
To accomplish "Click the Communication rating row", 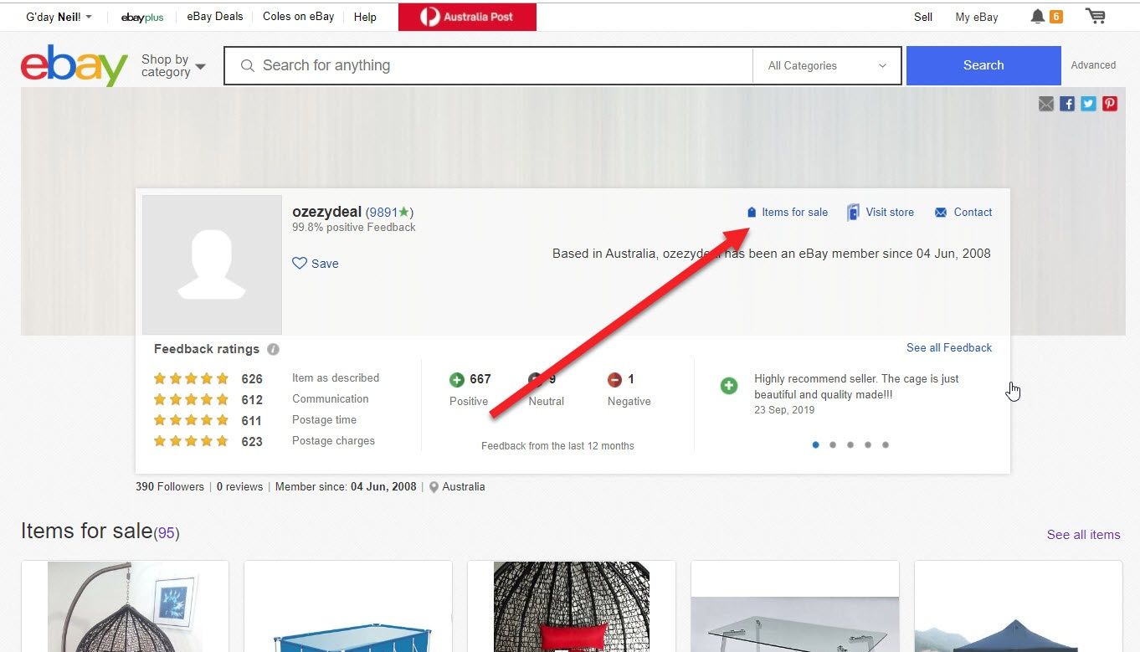I will (x=261, y=399).
